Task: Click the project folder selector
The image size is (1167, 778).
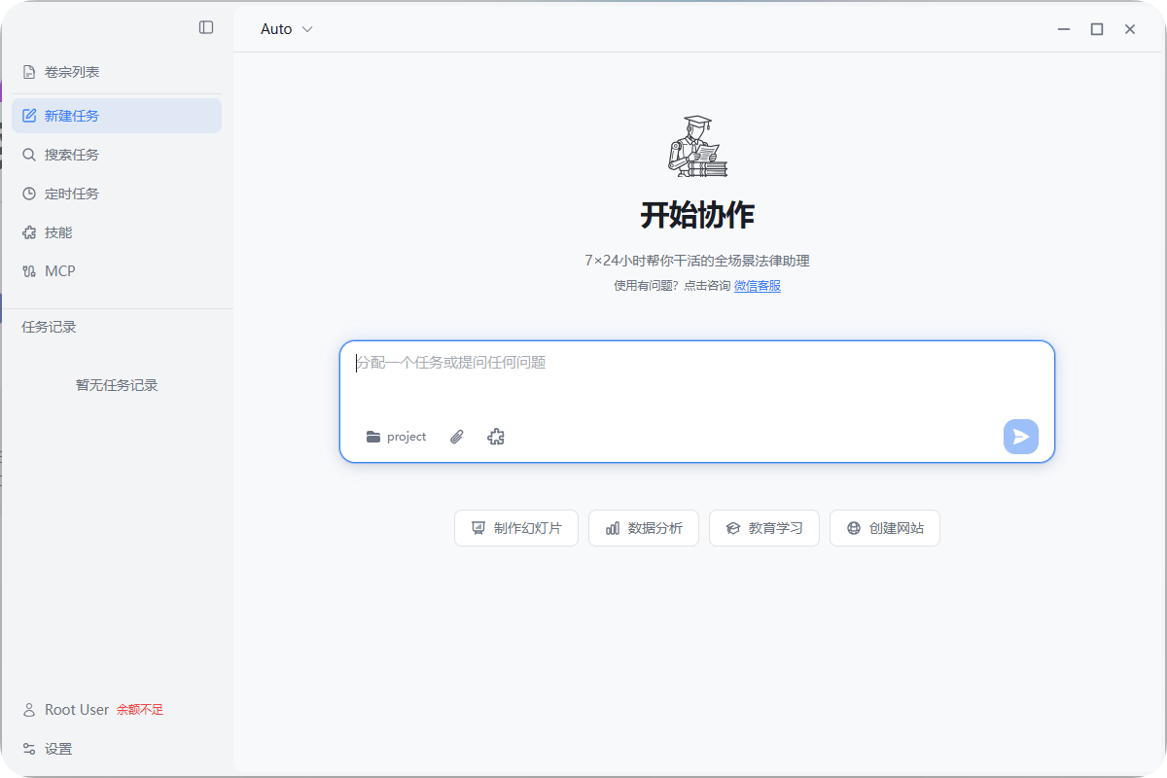Action: click(x=397, y=437)
